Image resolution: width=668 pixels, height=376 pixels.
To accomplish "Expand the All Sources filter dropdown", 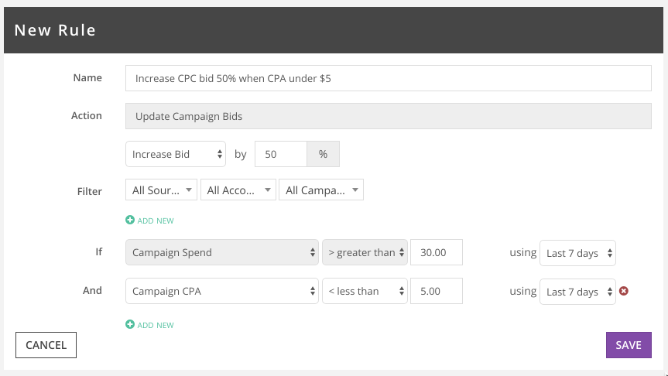I will [x=161, y=190].
